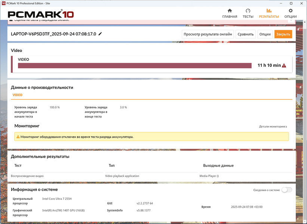
Task: Click the Данные о производительности heading
Action: click(42, 88)
